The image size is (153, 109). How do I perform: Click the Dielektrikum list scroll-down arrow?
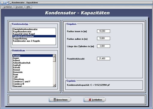coord(54,85)
